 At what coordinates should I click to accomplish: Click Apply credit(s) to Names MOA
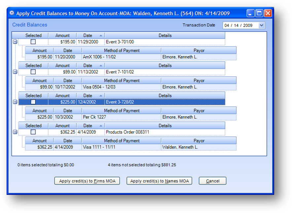[x=159, y=181]
